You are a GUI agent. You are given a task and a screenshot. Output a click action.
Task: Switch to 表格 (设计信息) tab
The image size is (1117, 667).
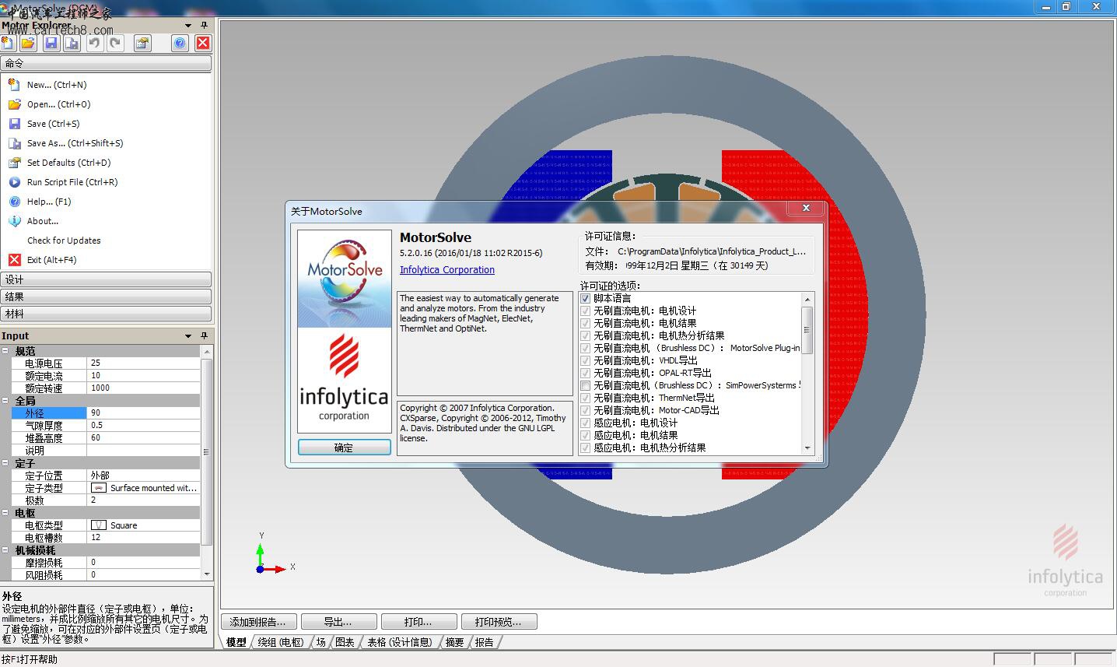[x=400, y=642]
